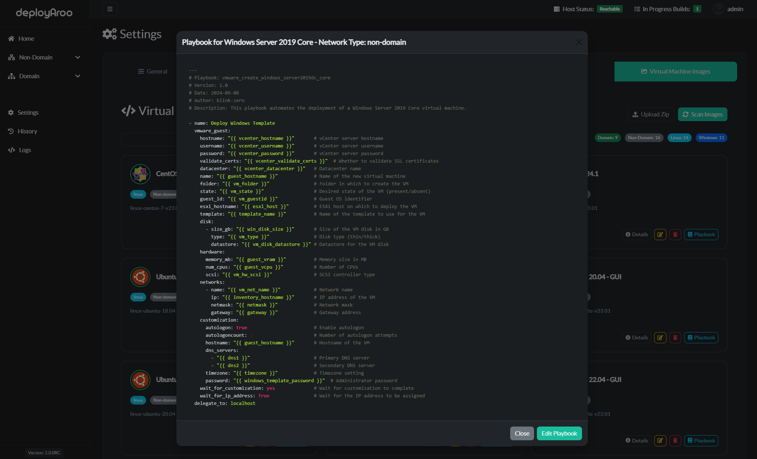This screenshot has height=459, width=757.
Task: Click the edit icon on 22.04 - GUI card
Action: click(x=660, y=441)
